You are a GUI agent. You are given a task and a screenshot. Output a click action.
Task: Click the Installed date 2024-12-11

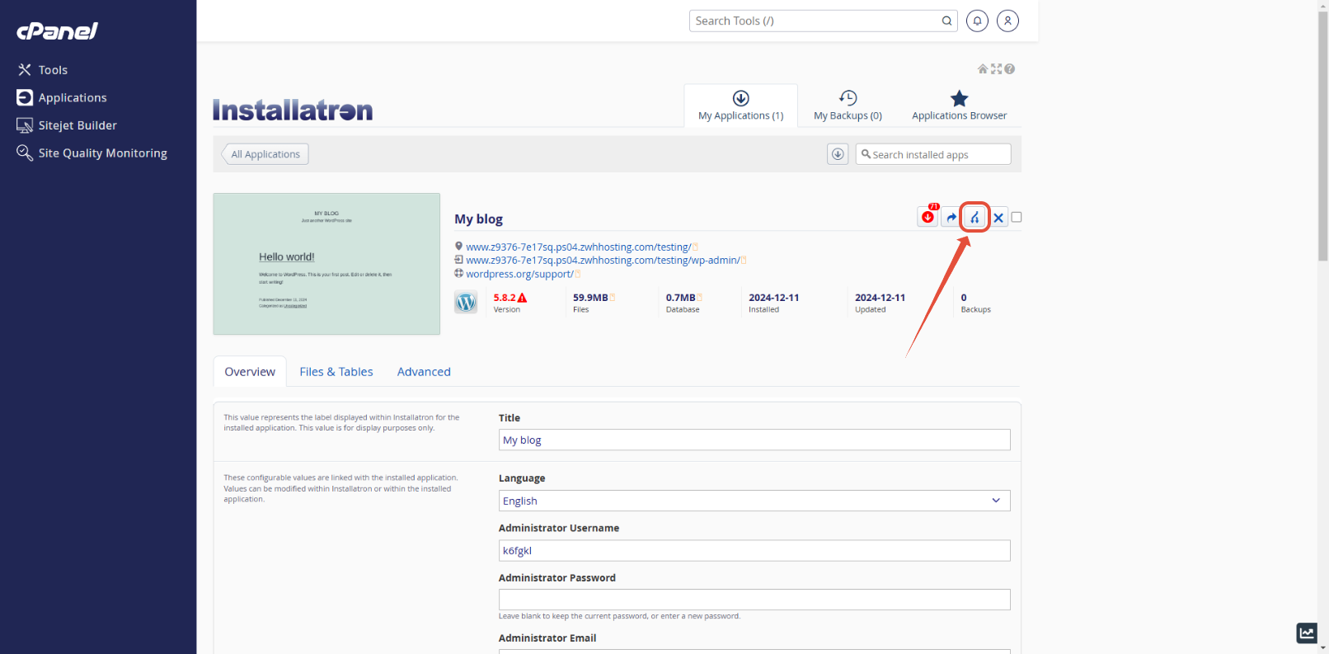pyautogui.click(x=773, y=298)
